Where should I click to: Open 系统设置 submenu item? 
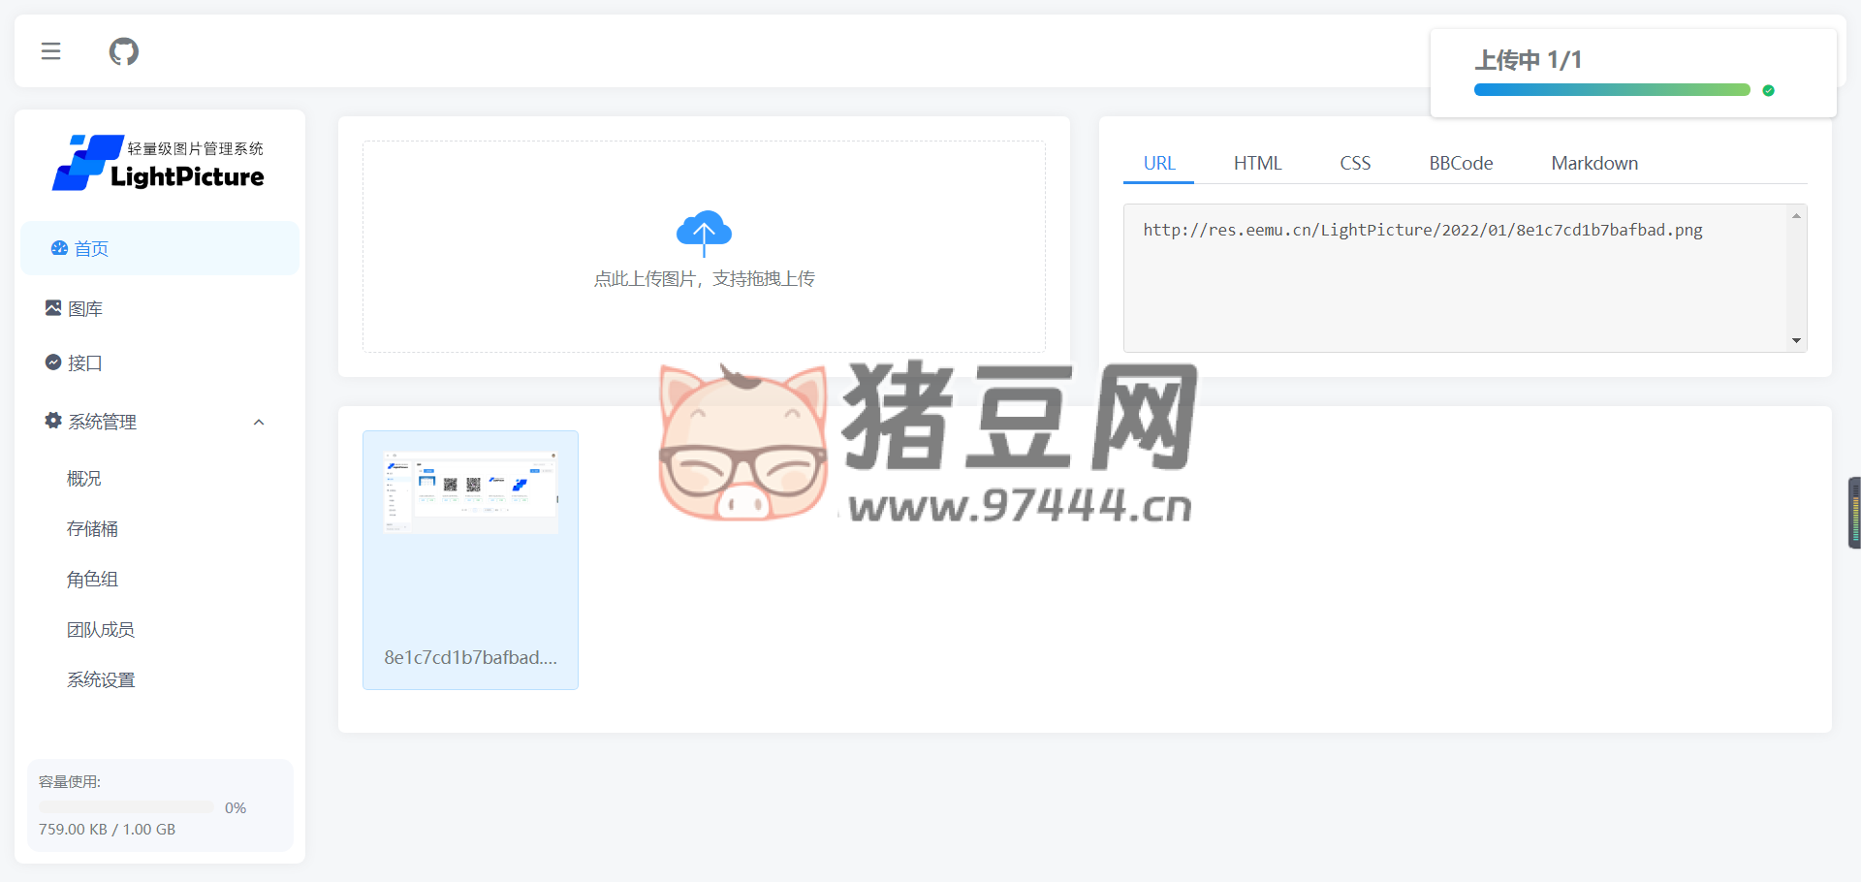[x=101, y=679]
